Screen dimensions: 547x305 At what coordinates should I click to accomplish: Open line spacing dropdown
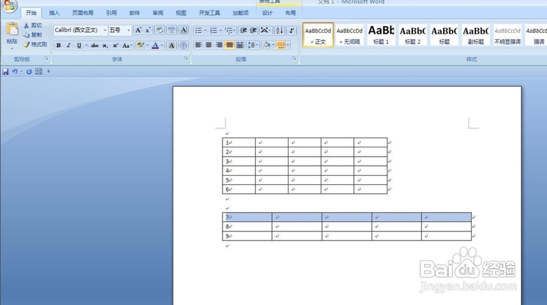pyautogui.click(x=253, y=45)
